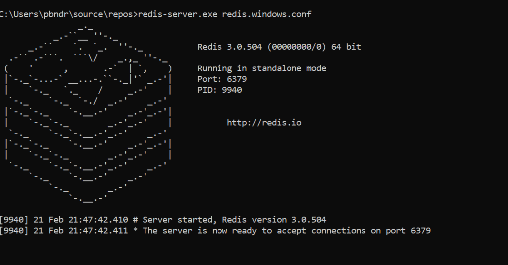Click the Port: 6379 line
Screen dimensions: 508x265
[222, 79]
